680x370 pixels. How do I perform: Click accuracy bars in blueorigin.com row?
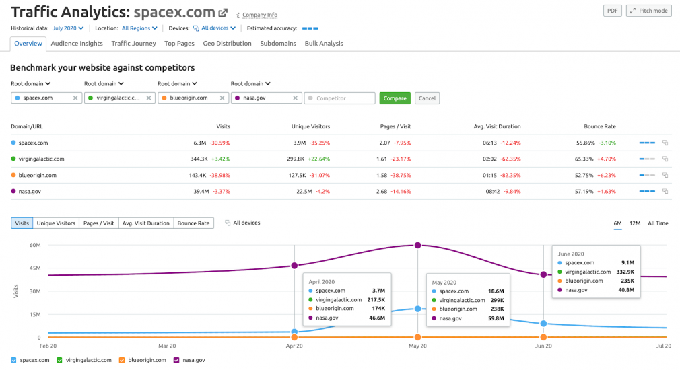pos(647,175)
